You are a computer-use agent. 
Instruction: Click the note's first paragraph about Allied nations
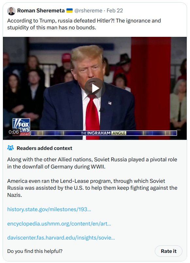click(92, 163)
